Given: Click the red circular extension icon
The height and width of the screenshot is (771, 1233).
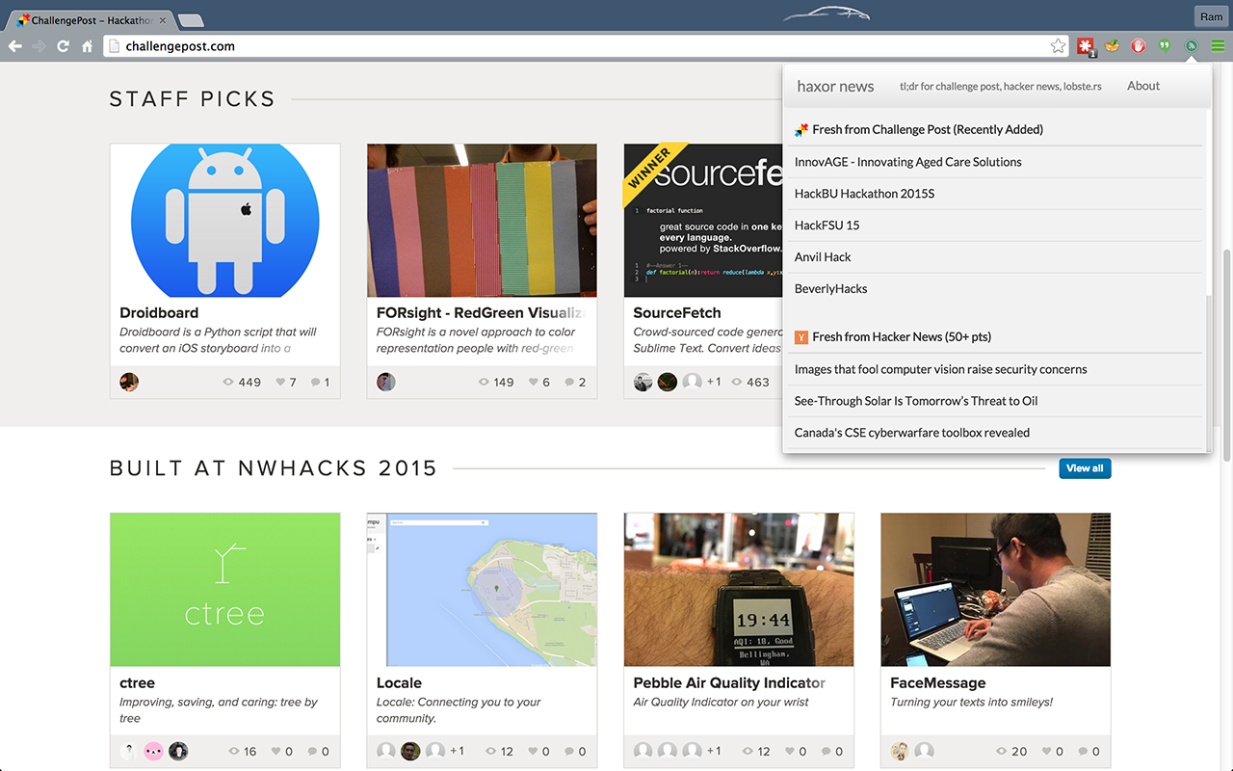Looking at the screenshot, I should point(1138,46).
